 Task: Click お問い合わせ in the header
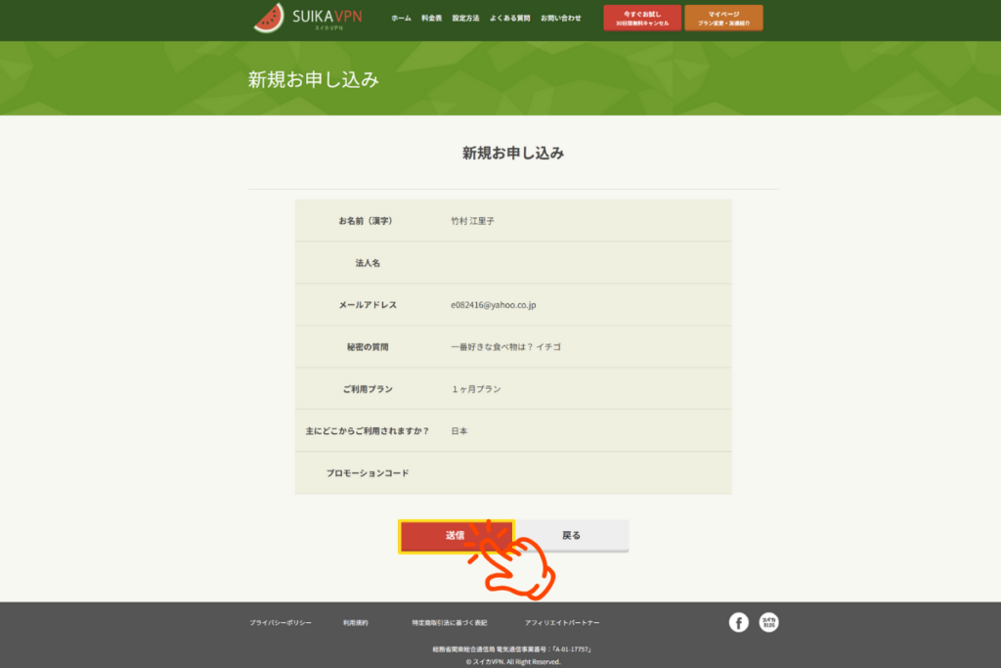click(560, 19)
